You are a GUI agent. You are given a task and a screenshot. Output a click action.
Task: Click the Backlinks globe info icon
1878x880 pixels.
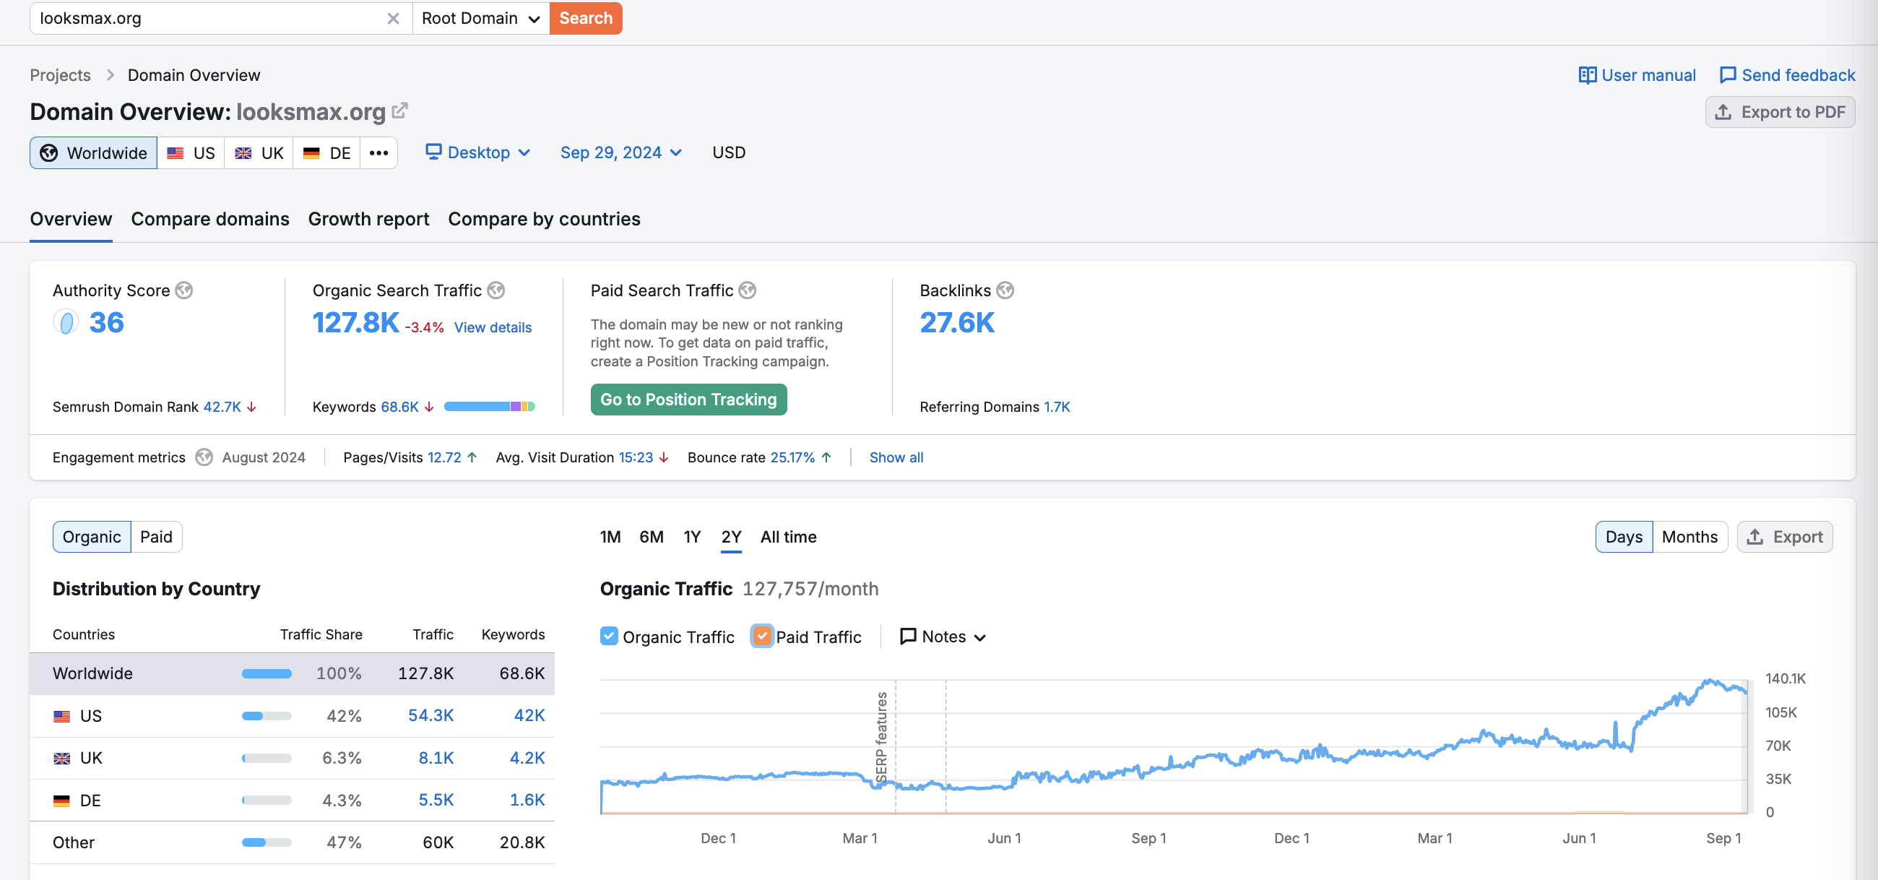1005,290
